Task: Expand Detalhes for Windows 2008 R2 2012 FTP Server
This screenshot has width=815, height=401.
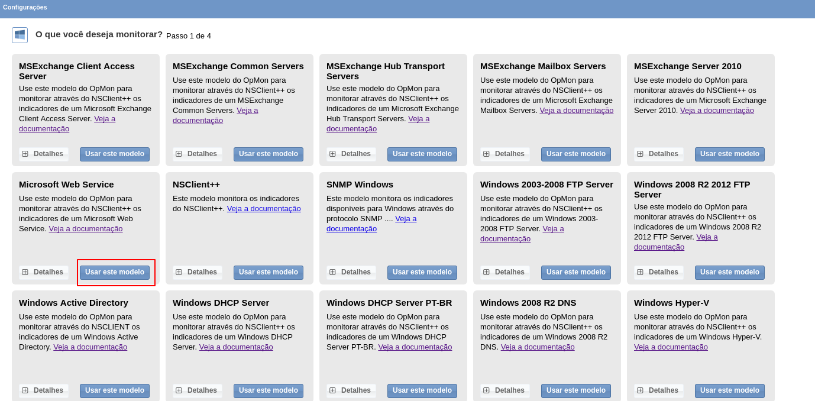Action: pos(658,272)
